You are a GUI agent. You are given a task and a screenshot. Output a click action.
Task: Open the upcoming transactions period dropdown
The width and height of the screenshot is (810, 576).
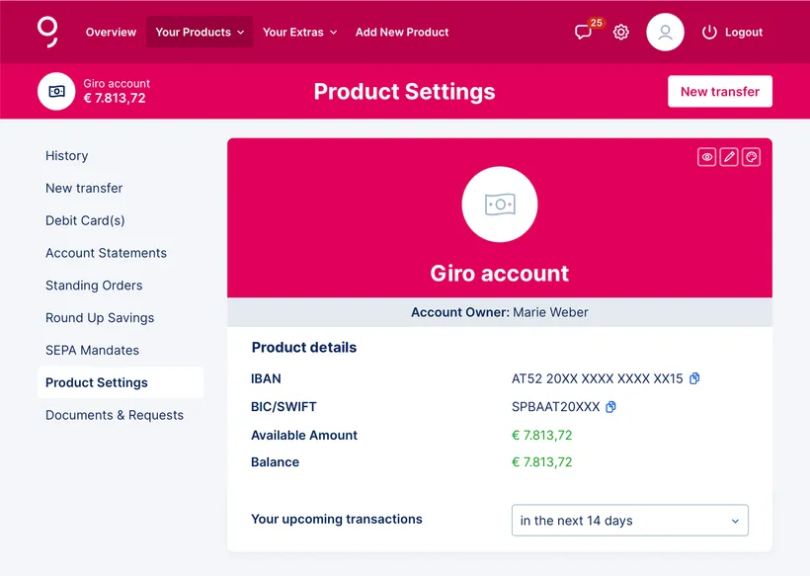click(629, 521)
